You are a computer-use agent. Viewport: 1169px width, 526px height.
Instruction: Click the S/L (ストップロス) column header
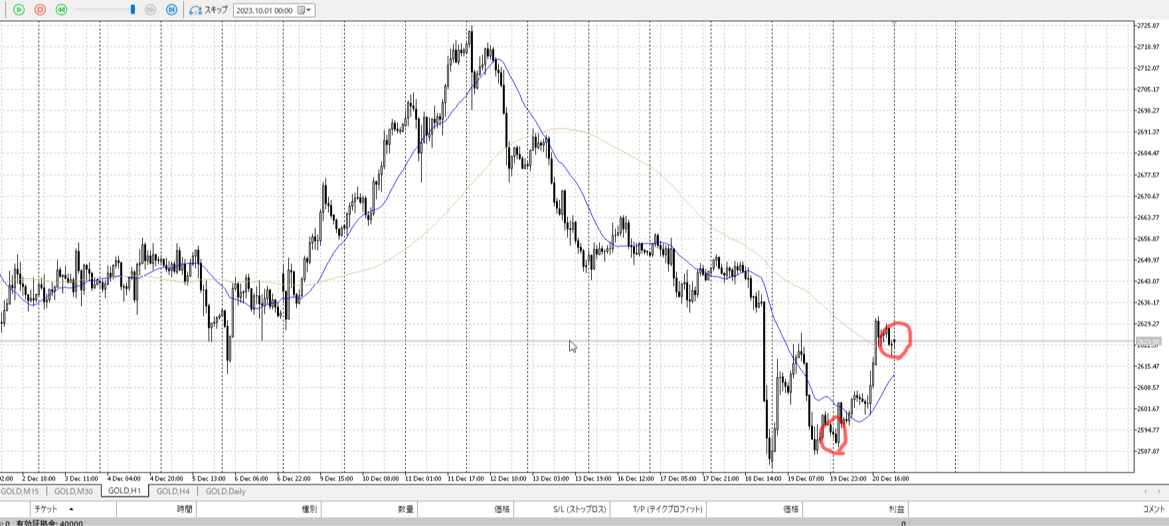[x=579, y=509]
